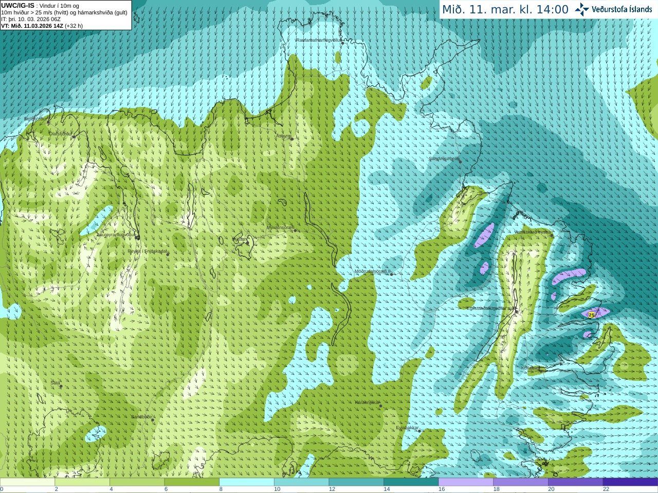Click the legend value 0

(x=2, y=489)
